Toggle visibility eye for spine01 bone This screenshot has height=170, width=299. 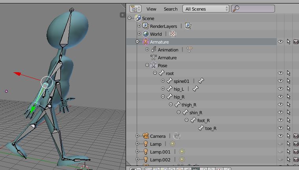coord(280,81)
